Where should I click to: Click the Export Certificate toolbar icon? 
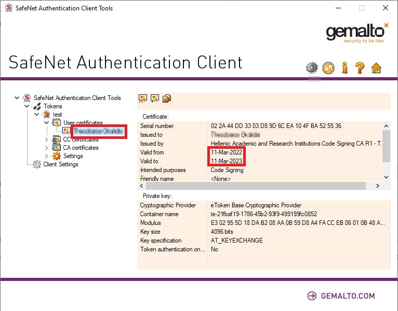click(155, 98)
